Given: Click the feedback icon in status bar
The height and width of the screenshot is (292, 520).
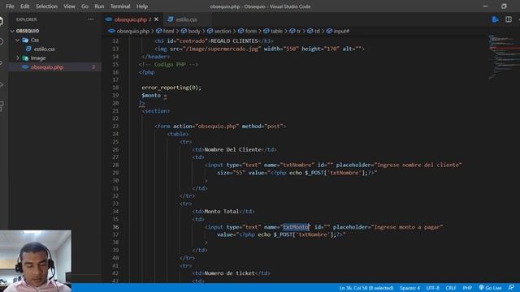Looking at the screenshot, I should point(511,288).
